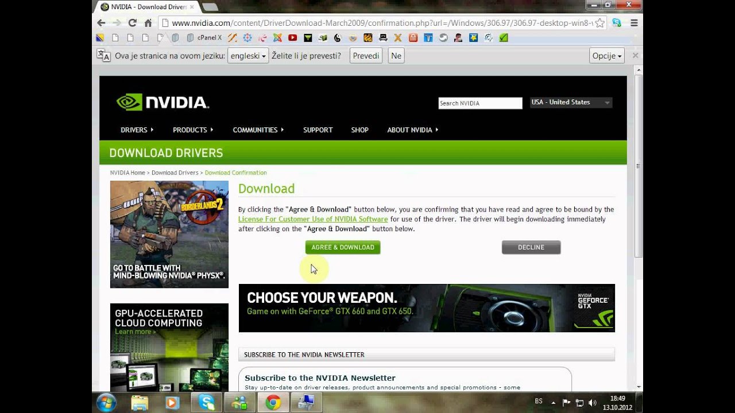Open the YouTube bookmark icon
735x413 pixels.
pyautogui.click(x=292, y=38)
